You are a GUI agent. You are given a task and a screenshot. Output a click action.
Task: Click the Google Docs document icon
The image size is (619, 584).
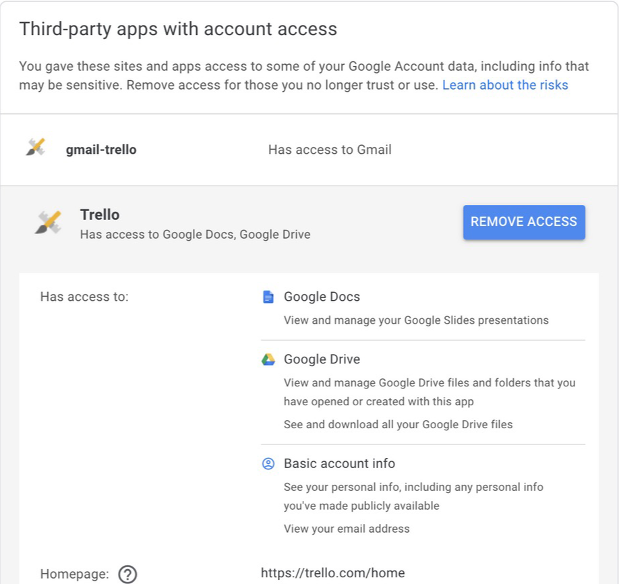[x=268, y=297]
